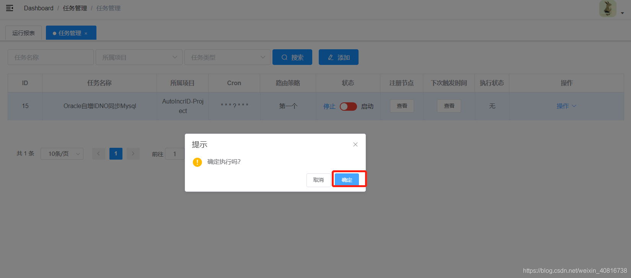Collapse sidebar with the hamburger icon

tap(10, 8)
